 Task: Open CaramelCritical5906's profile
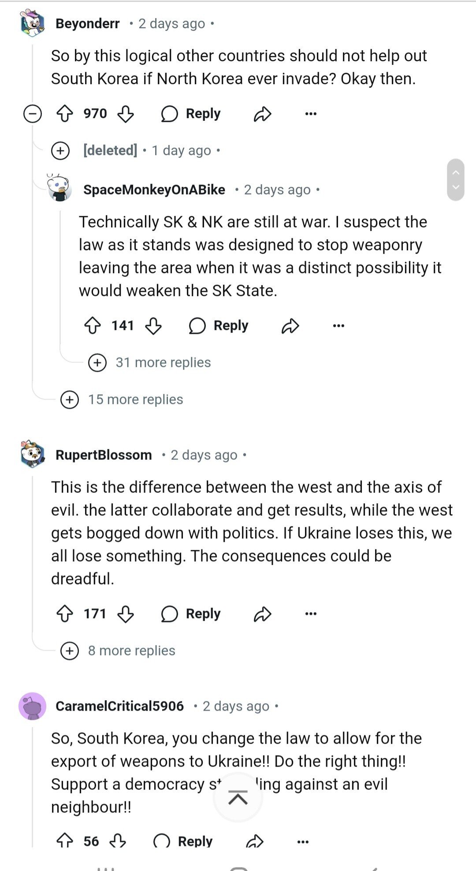tap(119, 706)
